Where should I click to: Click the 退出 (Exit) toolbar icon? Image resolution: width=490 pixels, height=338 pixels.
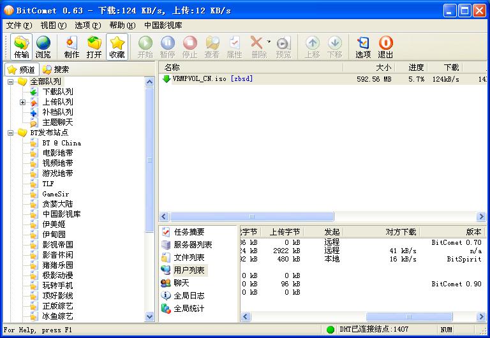click(x=385, y=47)
